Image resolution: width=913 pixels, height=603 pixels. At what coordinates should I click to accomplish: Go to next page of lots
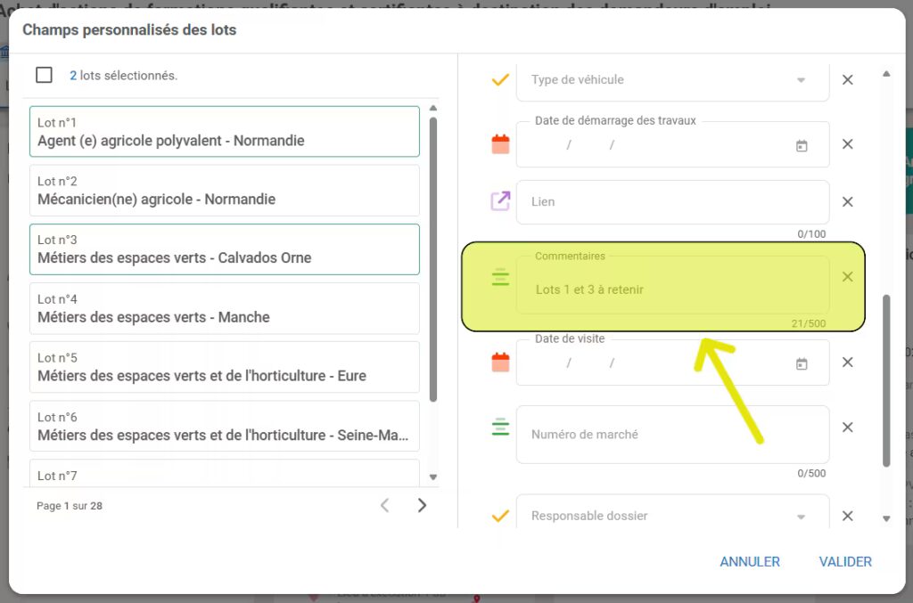pyautogui.click(x=422, y=505)
